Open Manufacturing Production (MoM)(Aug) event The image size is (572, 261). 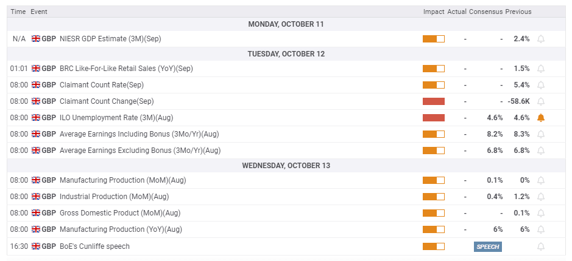(x=122, y=180)
